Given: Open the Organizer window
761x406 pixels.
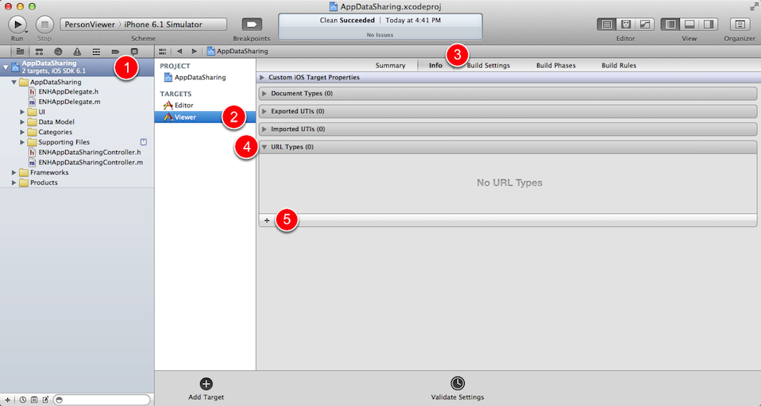Looking at the screenshot, I should tap(740, 25).
